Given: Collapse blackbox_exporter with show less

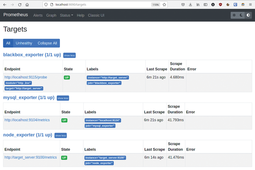Looking at the screenshot, I should 69,55.
